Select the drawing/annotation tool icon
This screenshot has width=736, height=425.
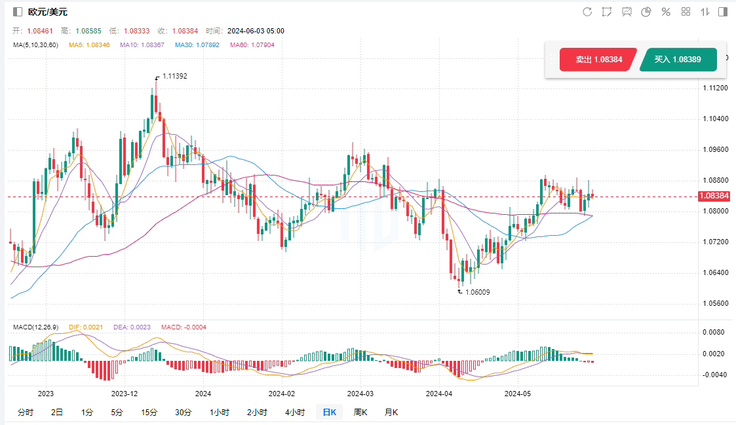pos(607,12)
